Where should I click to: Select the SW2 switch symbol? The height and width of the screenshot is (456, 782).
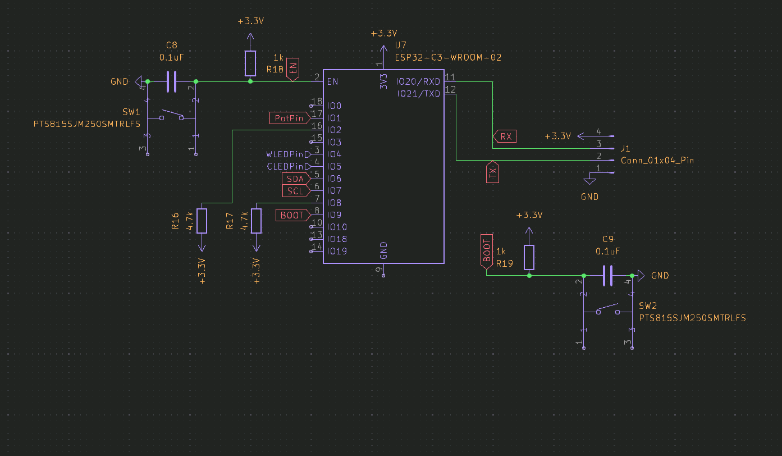pyautogui.click(x=607, y=311)
